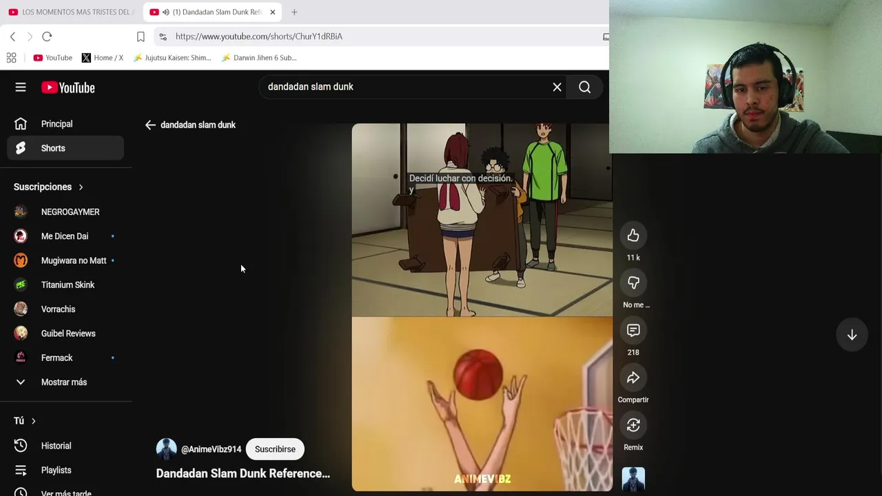Image resolution: width=882 pixels, height=496 pixels.
Task: Open Vorrachis channel
Action: pyautogui.click(x=65, y=309)
